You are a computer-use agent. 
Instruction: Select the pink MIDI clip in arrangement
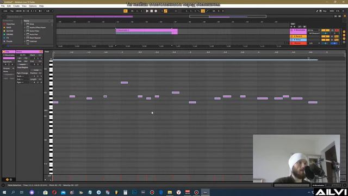[146, 32]
